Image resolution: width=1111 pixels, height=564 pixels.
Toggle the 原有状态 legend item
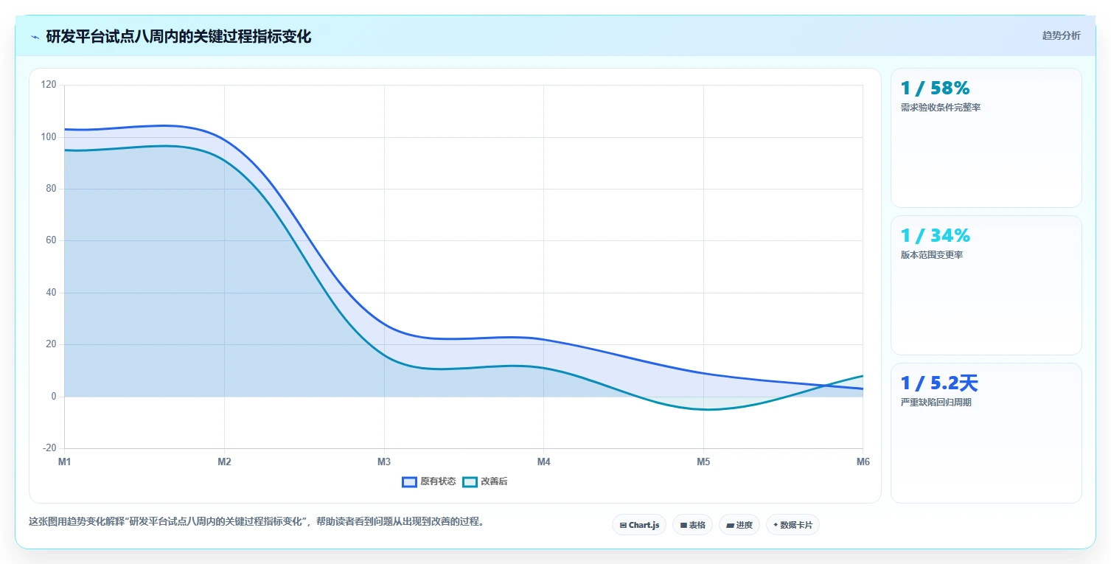point(429,481)
